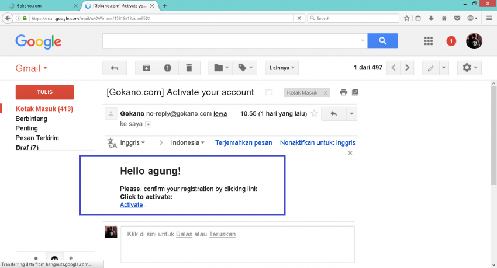The height and width of the screenshot is (268, 497).
Task: Open the Gmail dropdown menu
Action: [x=32, y=68]
